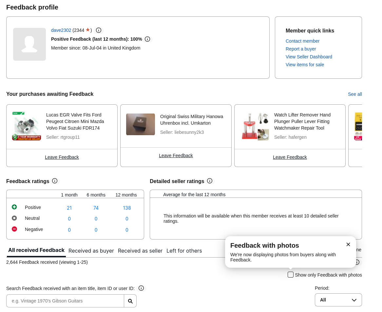Click info icon beside Positive Feedback percentage
Image resolution: width=382 pixels, height=312 pixels.
point(147,39)
